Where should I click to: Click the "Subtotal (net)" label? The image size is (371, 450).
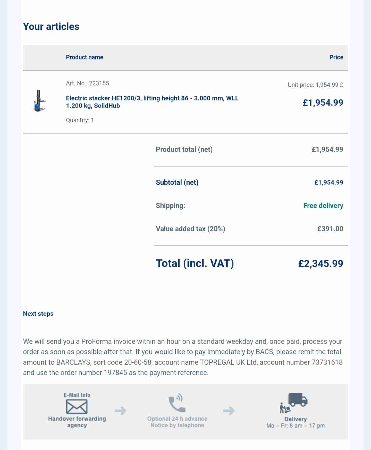[177, 182]
